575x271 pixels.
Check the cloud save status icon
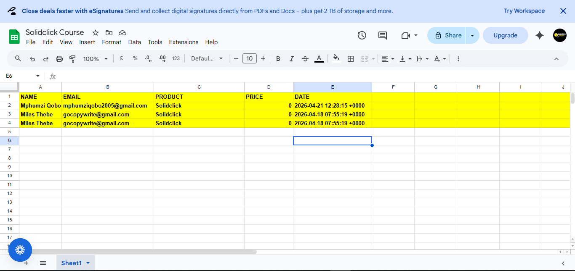(122, 33)
